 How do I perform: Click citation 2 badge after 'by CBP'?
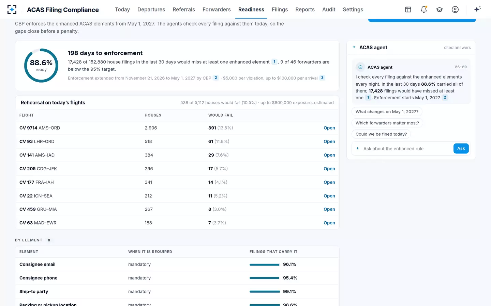pos(216,78)
